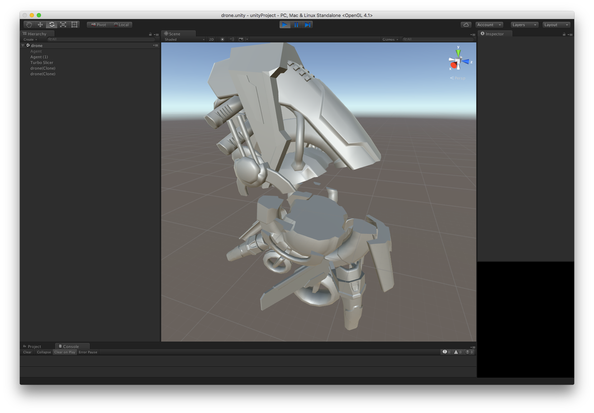Click the Play button
This screenshot has height=413, width=594.
click(x=285, y=25)
